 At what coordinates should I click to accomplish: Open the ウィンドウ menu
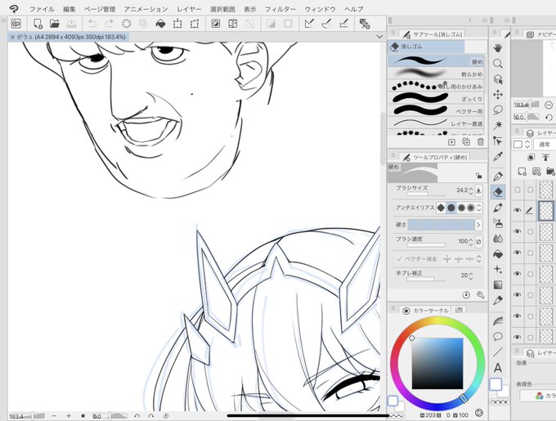click(x=321, y=9)
